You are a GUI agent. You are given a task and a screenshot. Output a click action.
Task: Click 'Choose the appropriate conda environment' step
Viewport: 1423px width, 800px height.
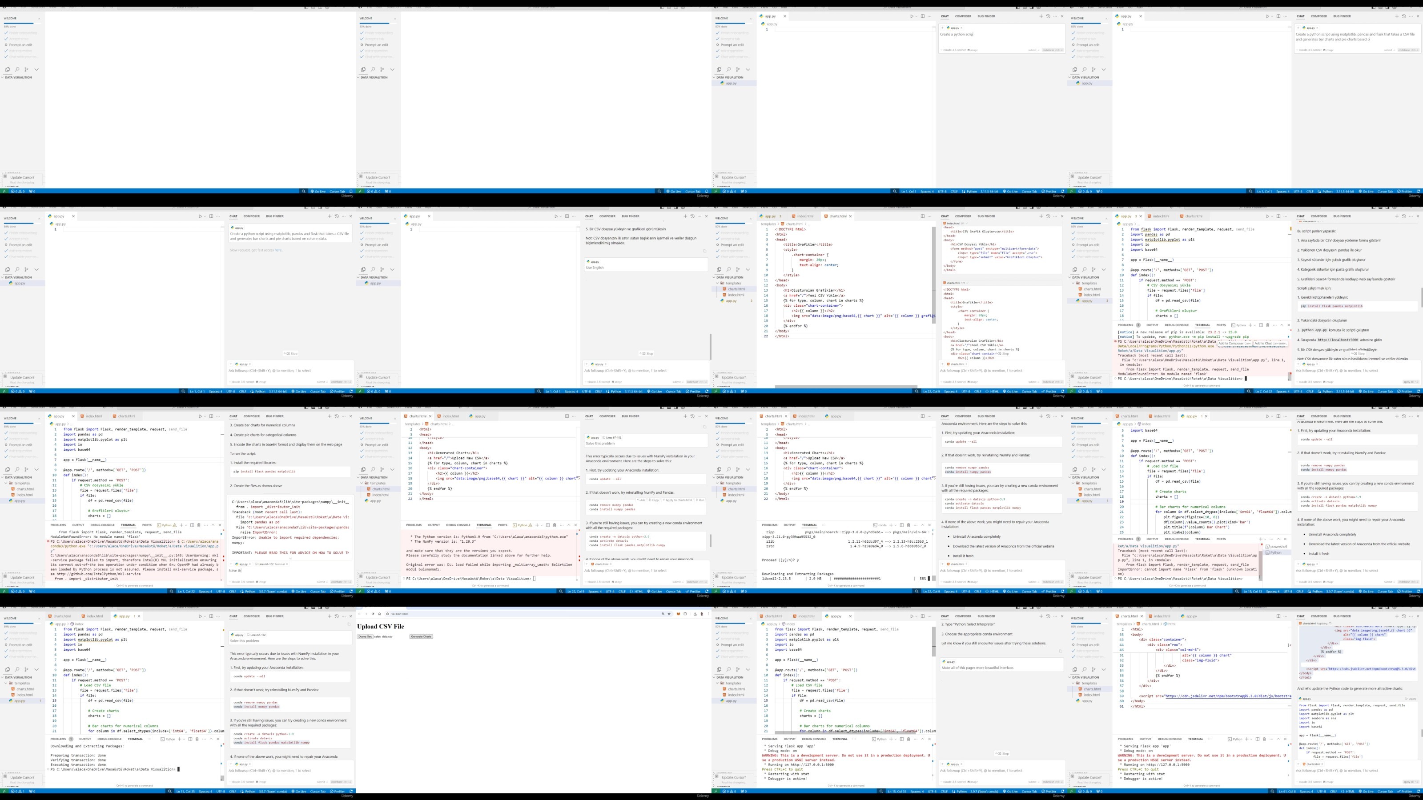977,634
